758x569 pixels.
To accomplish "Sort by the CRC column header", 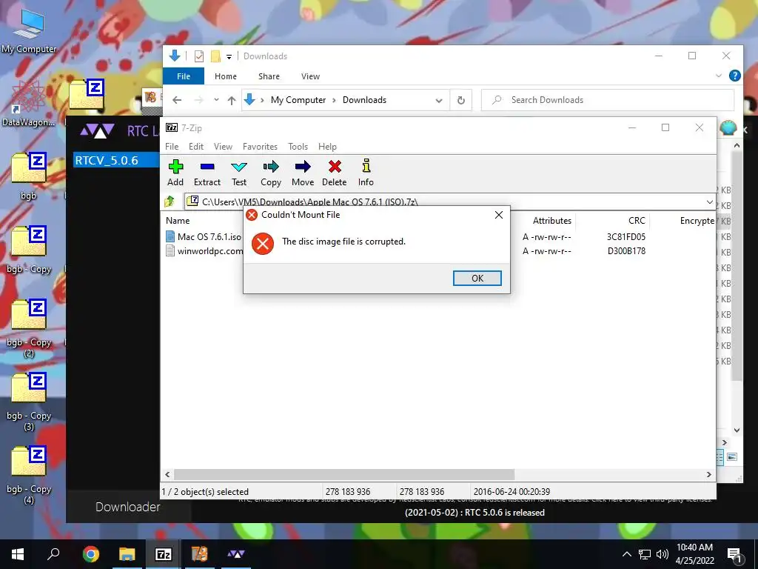I will click(x=637, y=221).
